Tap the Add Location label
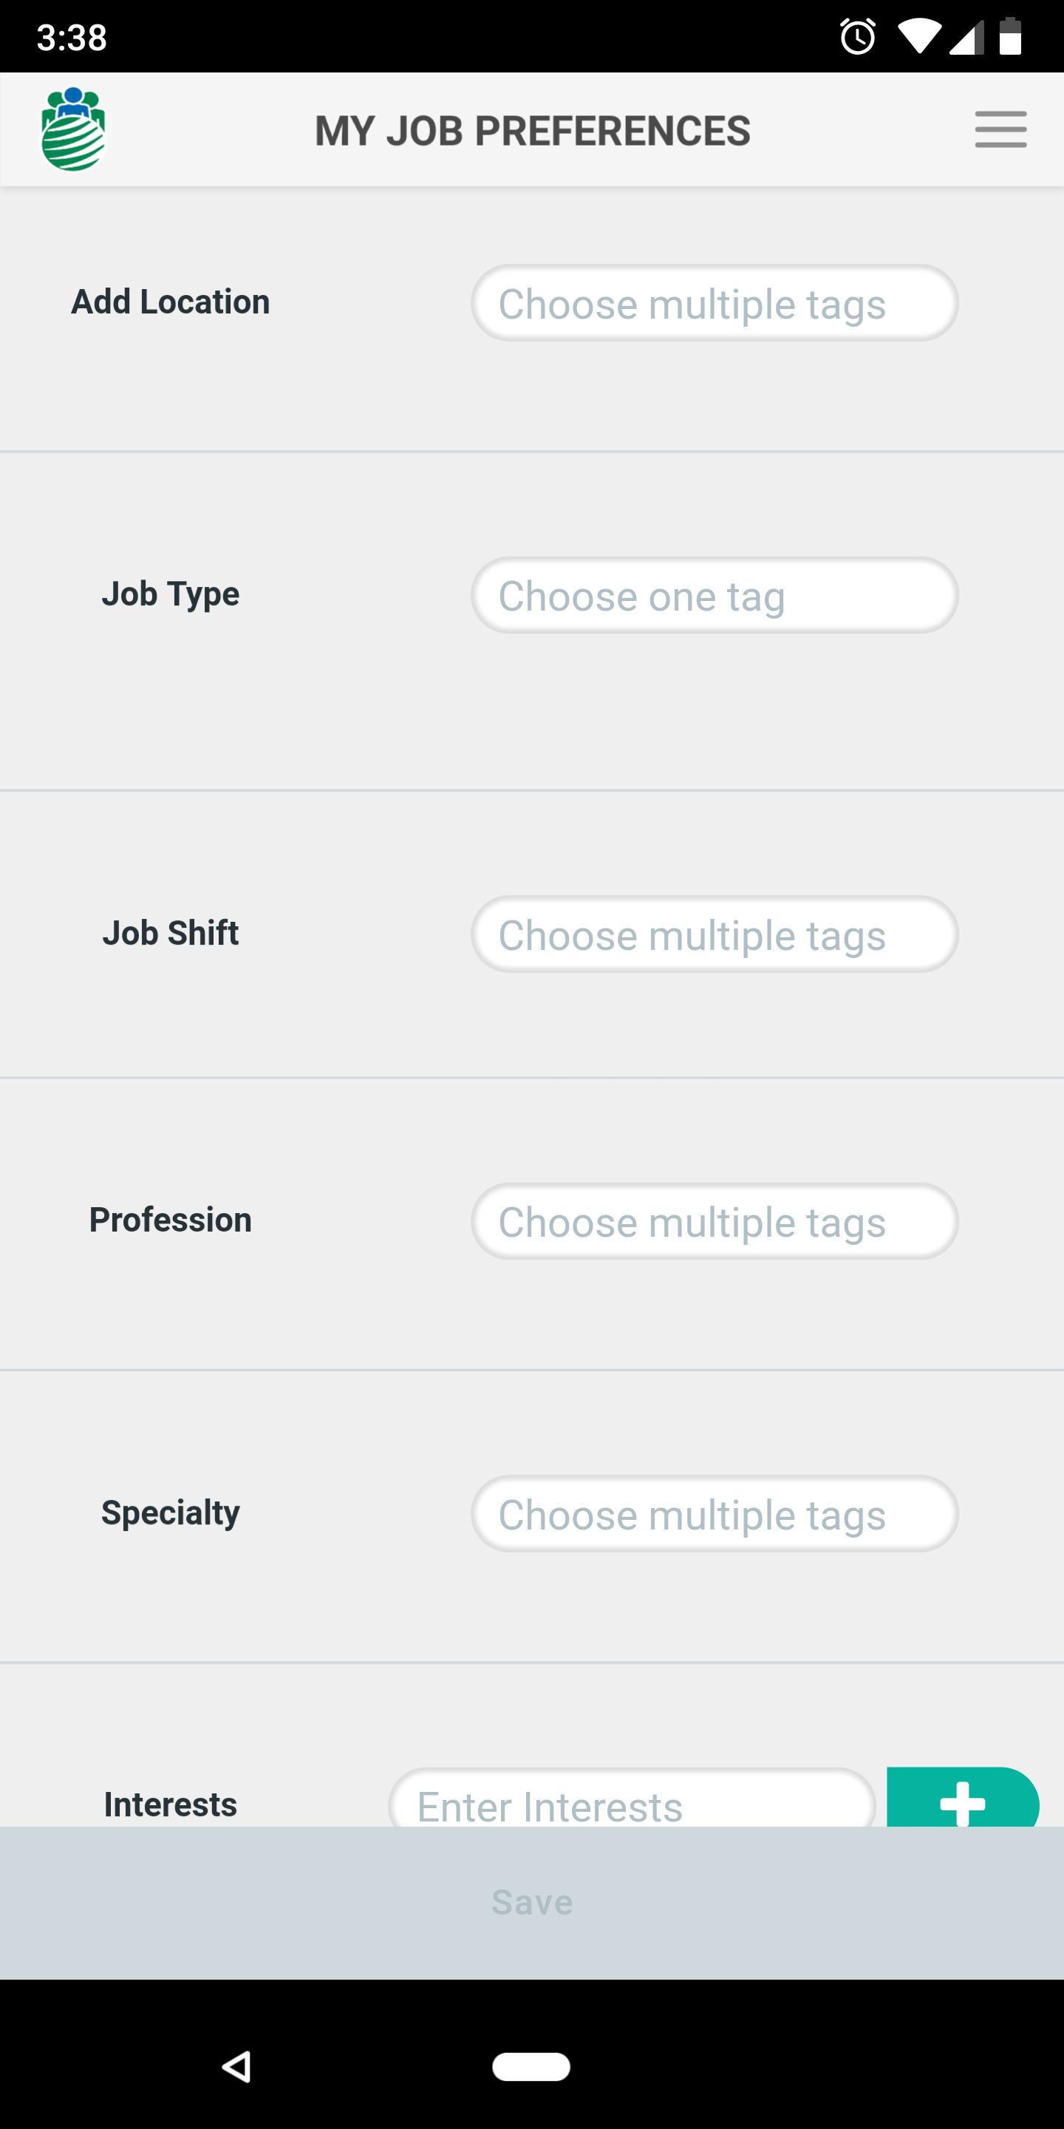The image size is (1064, 2129). pyautogui.click(x=170, y=302)
